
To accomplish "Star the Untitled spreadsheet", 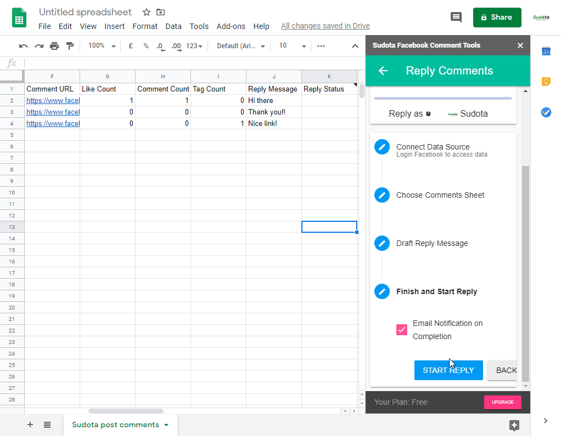I will [147, 12].
